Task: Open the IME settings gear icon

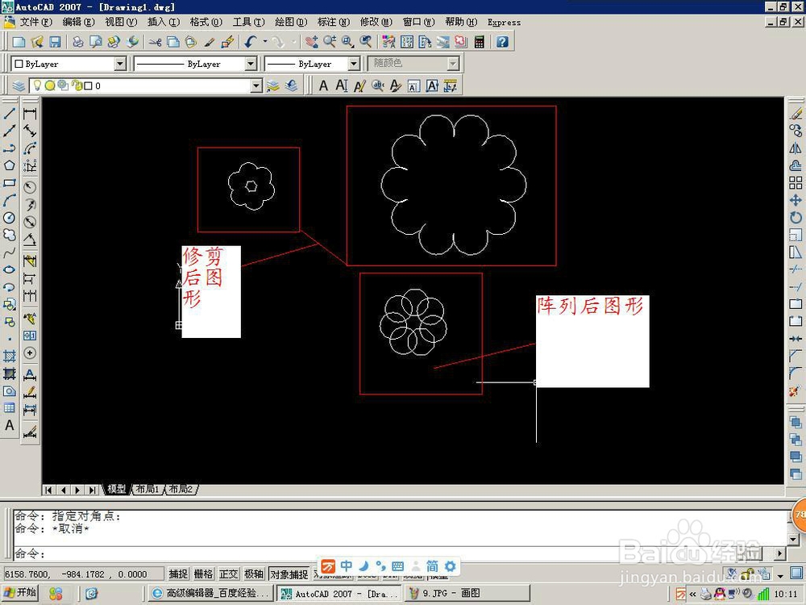Action: coord(451,566)
